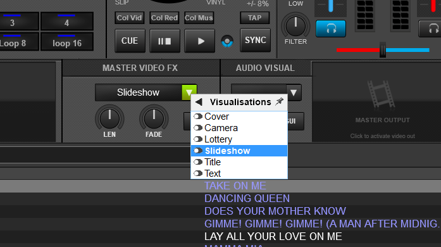Viewport: 441px width, 247px height.
Task: Click the AUDIO VISUAL header
Action: [265, 68]
